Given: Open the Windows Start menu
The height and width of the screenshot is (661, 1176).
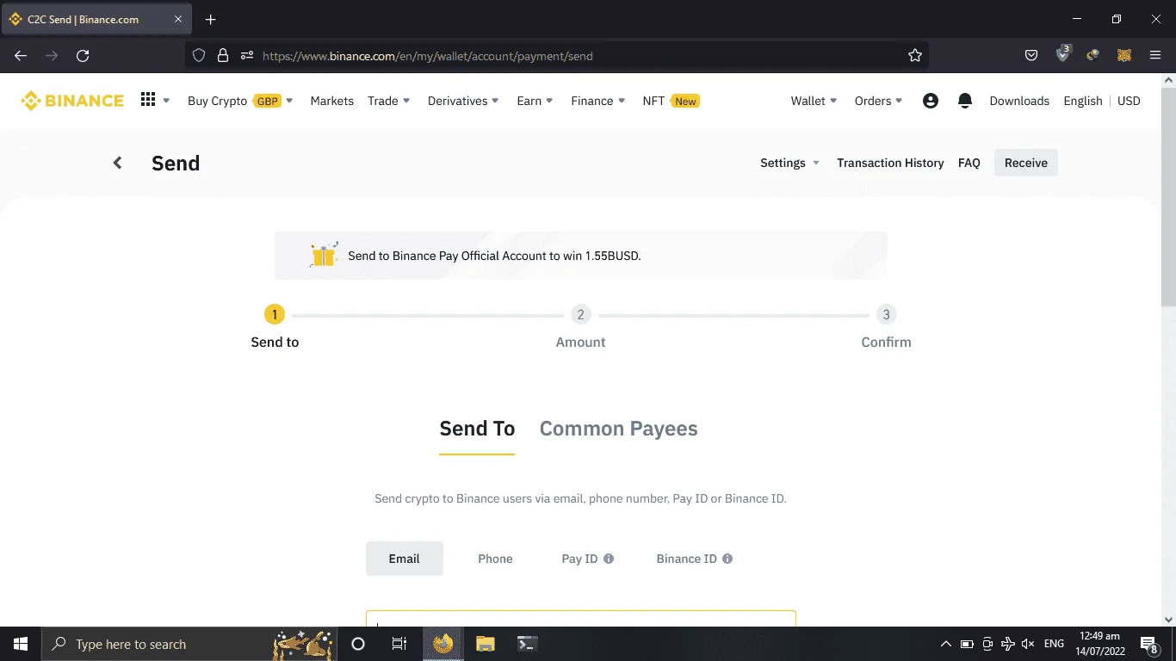Looking at the screenshot, I should (21, 644).
